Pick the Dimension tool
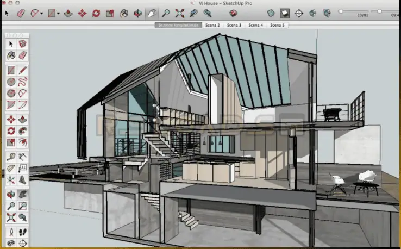Screen dimensions: 401x249 point(22,157)
